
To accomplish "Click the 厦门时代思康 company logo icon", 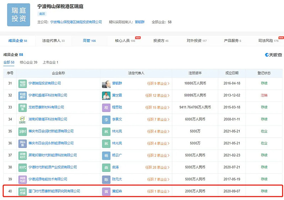I will pos(23,191).
